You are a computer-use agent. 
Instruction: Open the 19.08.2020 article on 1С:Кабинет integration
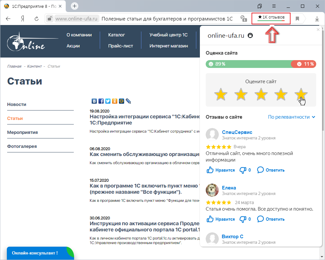click(145, 120)
